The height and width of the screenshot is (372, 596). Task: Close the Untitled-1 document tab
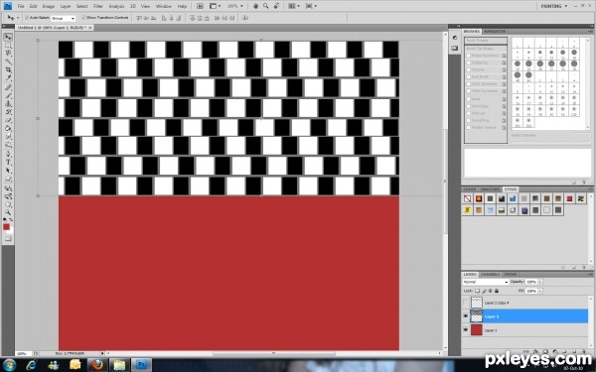(x=90, y=28)
